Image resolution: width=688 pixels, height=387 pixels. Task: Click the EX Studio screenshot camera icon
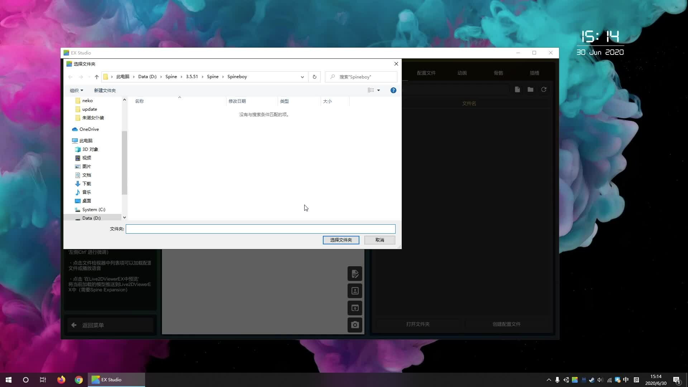pos(355,325)
